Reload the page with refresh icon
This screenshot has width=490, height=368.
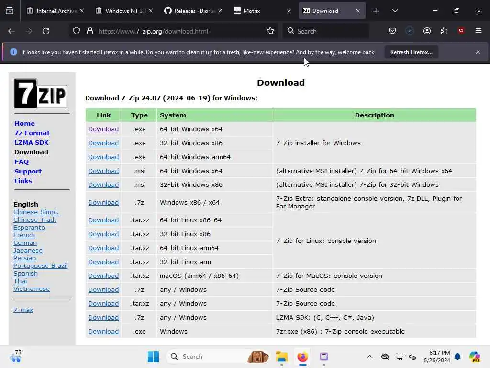click(x=46, y=31)
